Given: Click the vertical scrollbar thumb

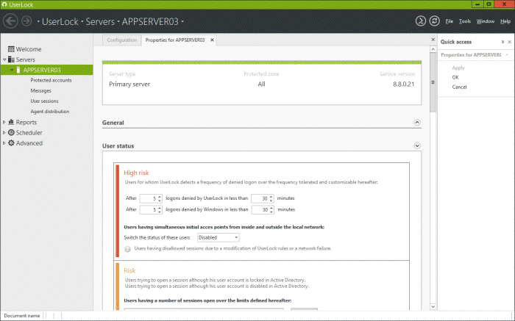Looking at the screenshot, I should 433,82.
